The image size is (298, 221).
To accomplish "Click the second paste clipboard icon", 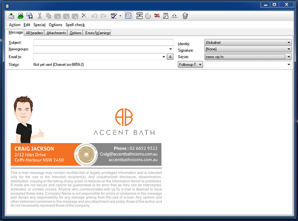I will (x=66, y=16).
